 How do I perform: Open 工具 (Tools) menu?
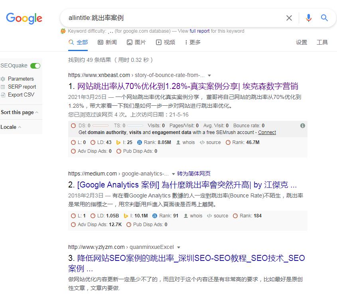322,42
